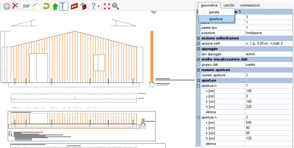Image resolution: width=294 pixels, height=148 pixels.
Task: Click the red zoom-extents arrows icon
Action: 107,6
